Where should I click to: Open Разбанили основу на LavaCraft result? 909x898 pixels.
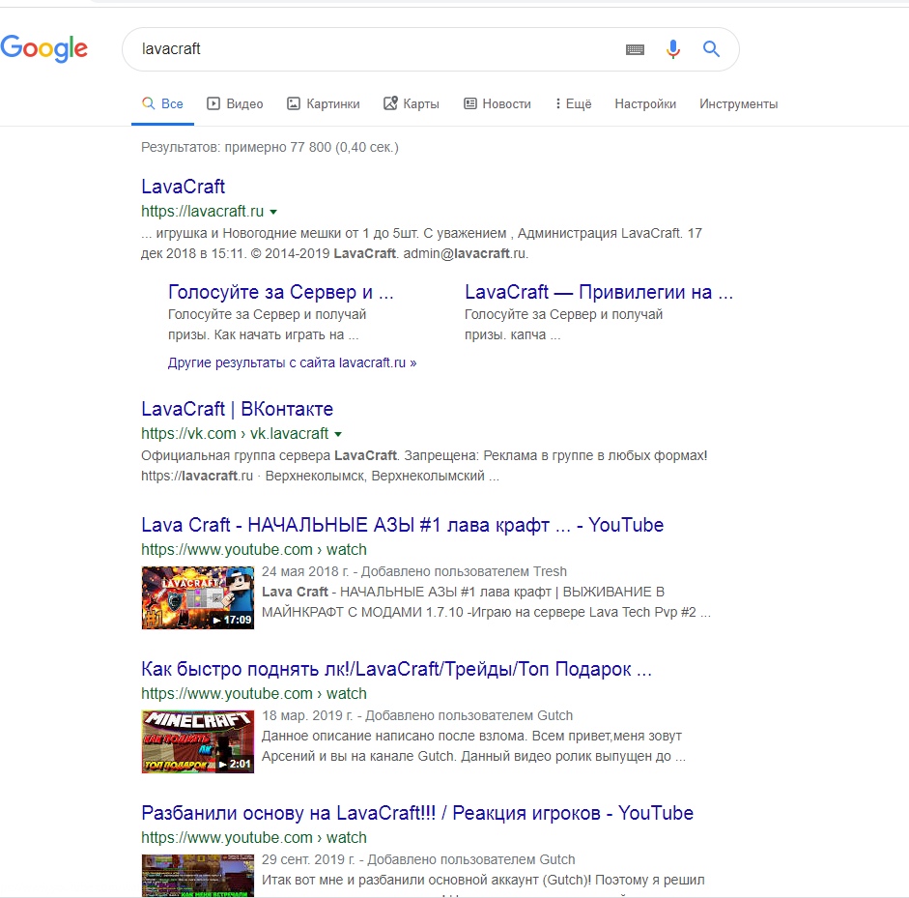click(x=417, y=813)
